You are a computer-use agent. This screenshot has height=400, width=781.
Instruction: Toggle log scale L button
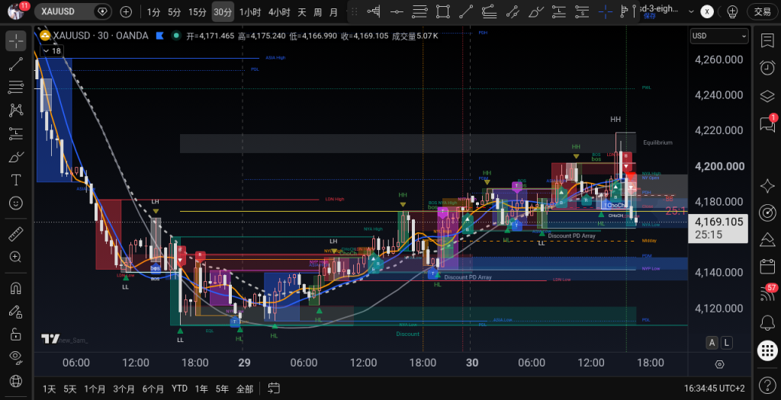(727, 342)
